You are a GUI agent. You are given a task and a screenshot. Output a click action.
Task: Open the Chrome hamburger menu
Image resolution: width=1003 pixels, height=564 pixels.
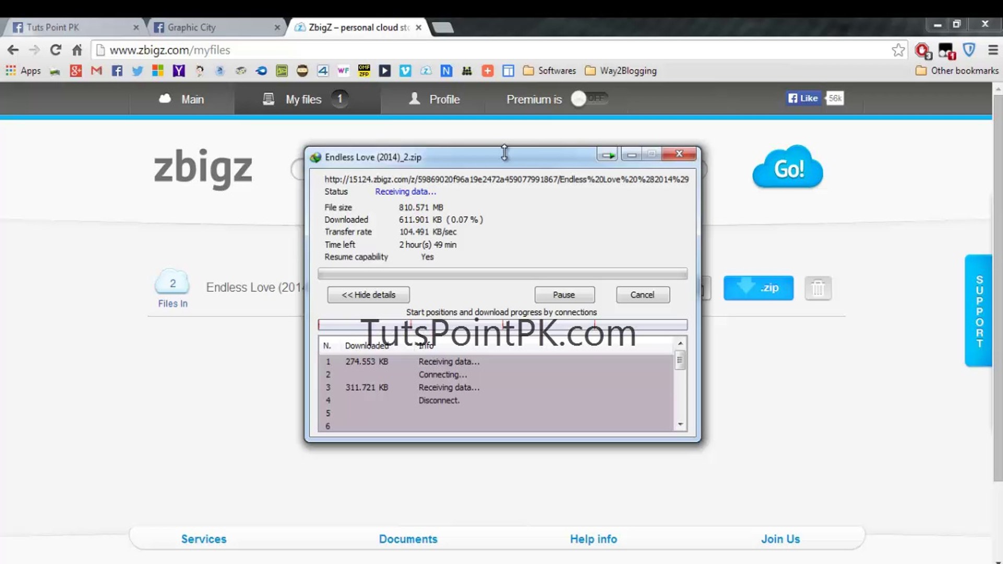click(x=993, y=50)
